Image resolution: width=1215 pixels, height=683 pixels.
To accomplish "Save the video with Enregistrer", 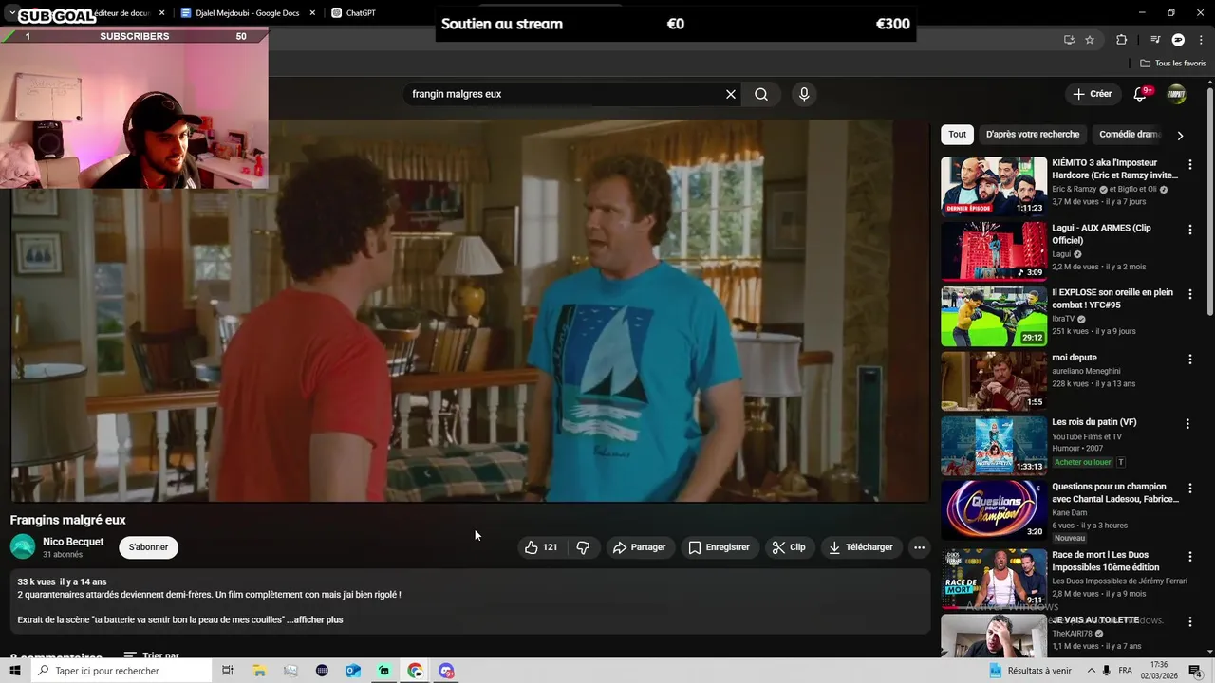I will (720, 547).
